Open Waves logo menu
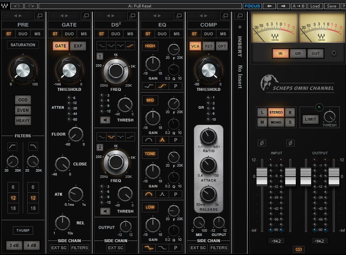346x255 pixels. [5, 6]
